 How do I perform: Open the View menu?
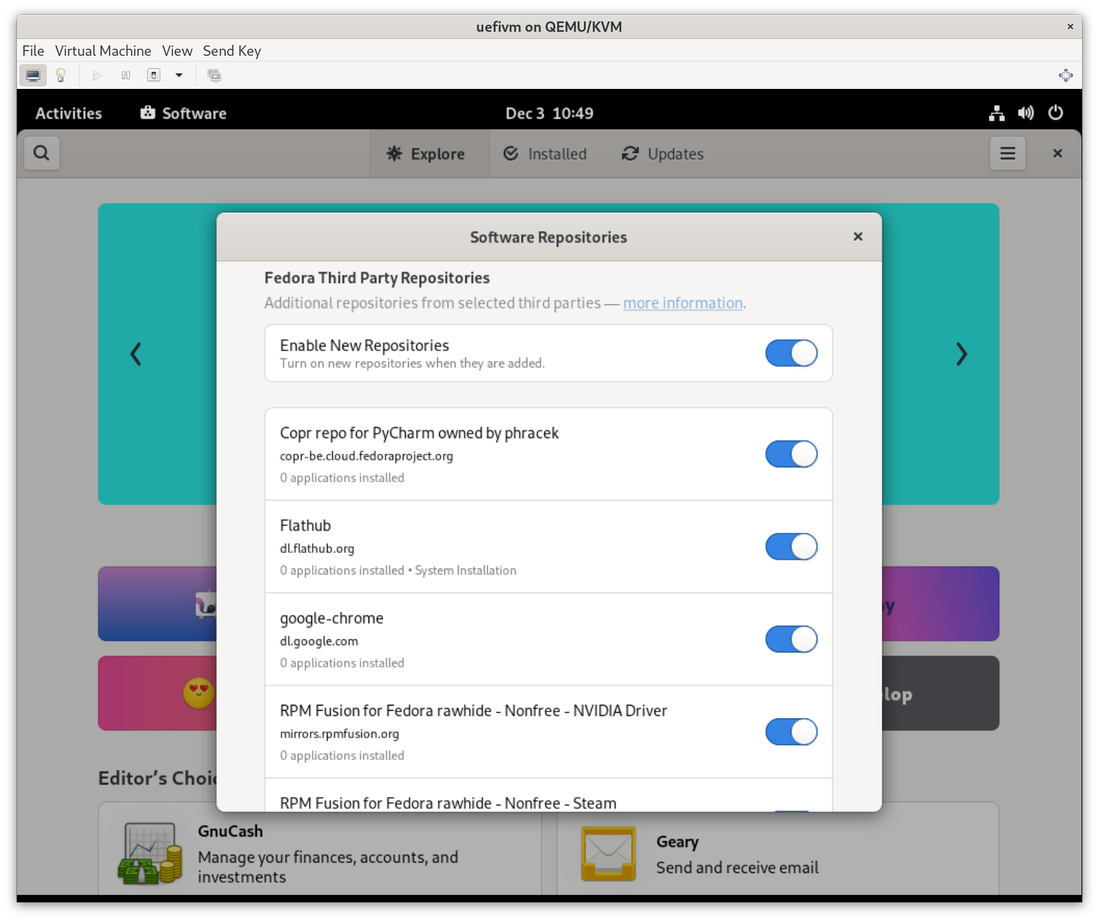pos(177,51)
